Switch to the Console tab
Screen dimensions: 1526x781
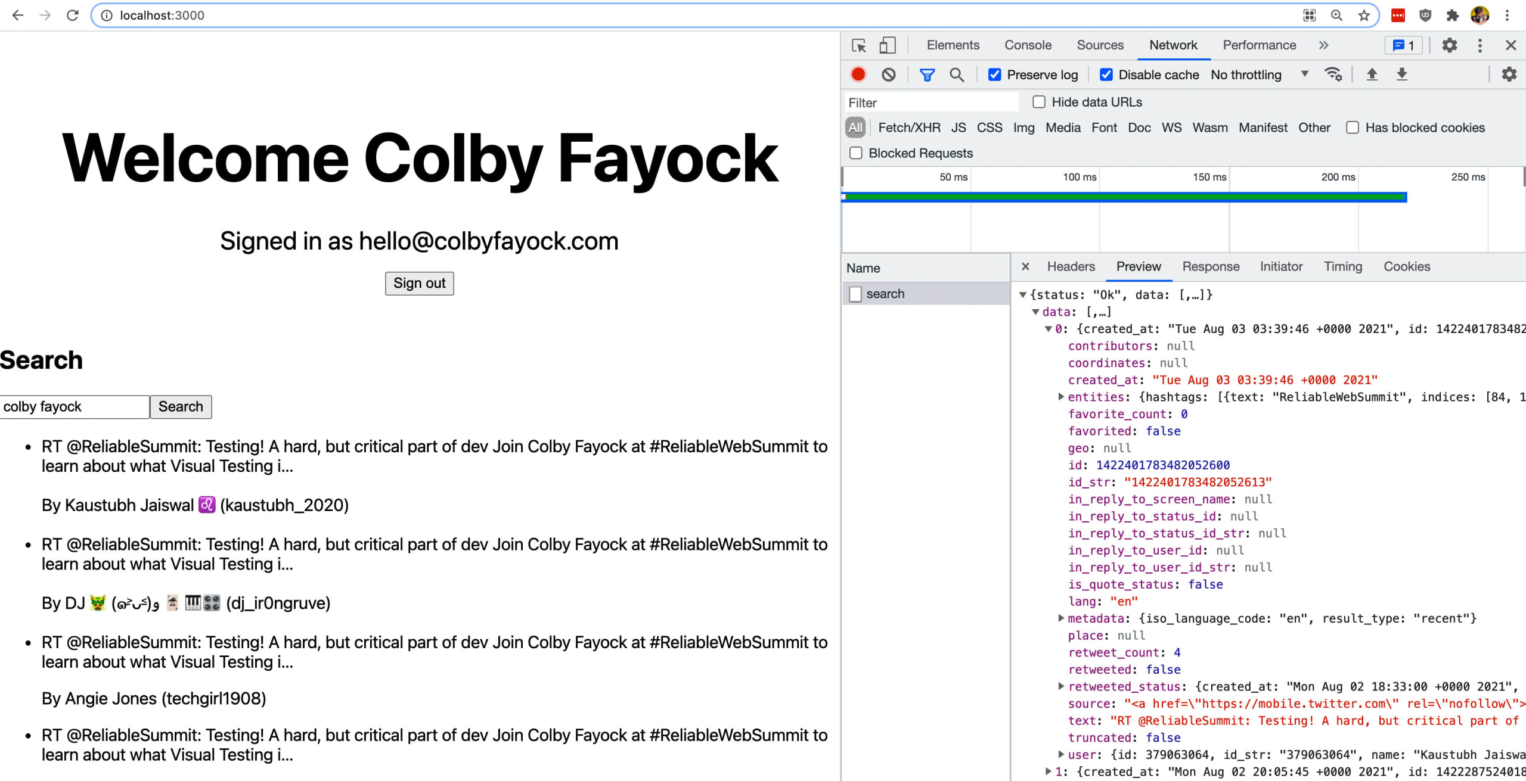point(1028,45)
